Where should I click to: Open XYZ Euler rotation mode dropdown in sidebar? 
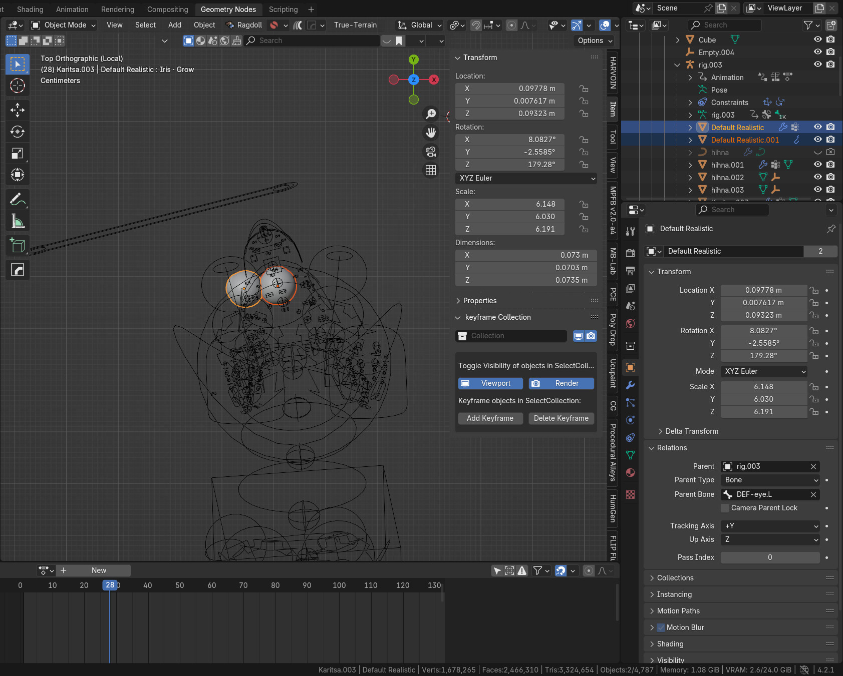click(526, 178)
